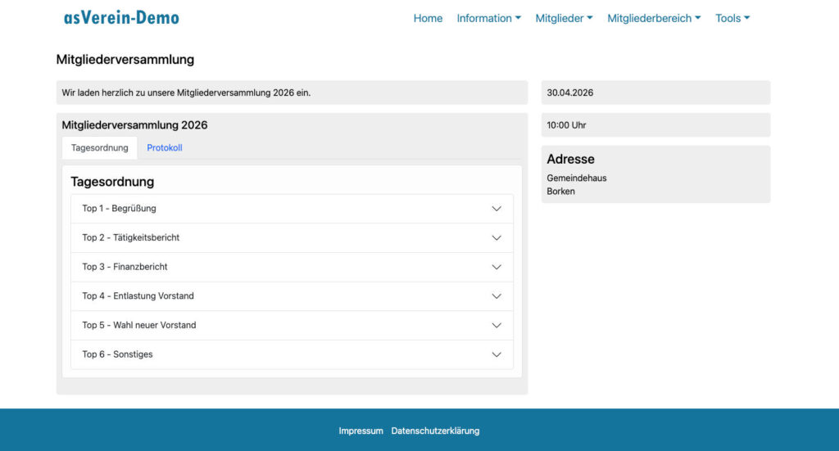This screenshot has height=451, width=839.
Task: Select the Tagesordnung tab
Action: tap(100, 148)
